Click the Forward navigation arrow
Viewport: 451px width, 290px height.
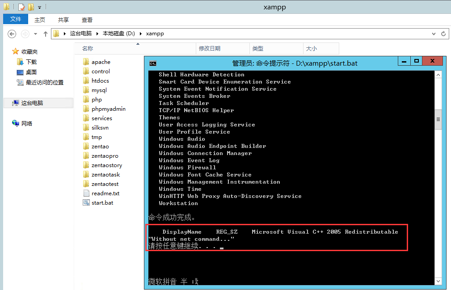(25, 34)
